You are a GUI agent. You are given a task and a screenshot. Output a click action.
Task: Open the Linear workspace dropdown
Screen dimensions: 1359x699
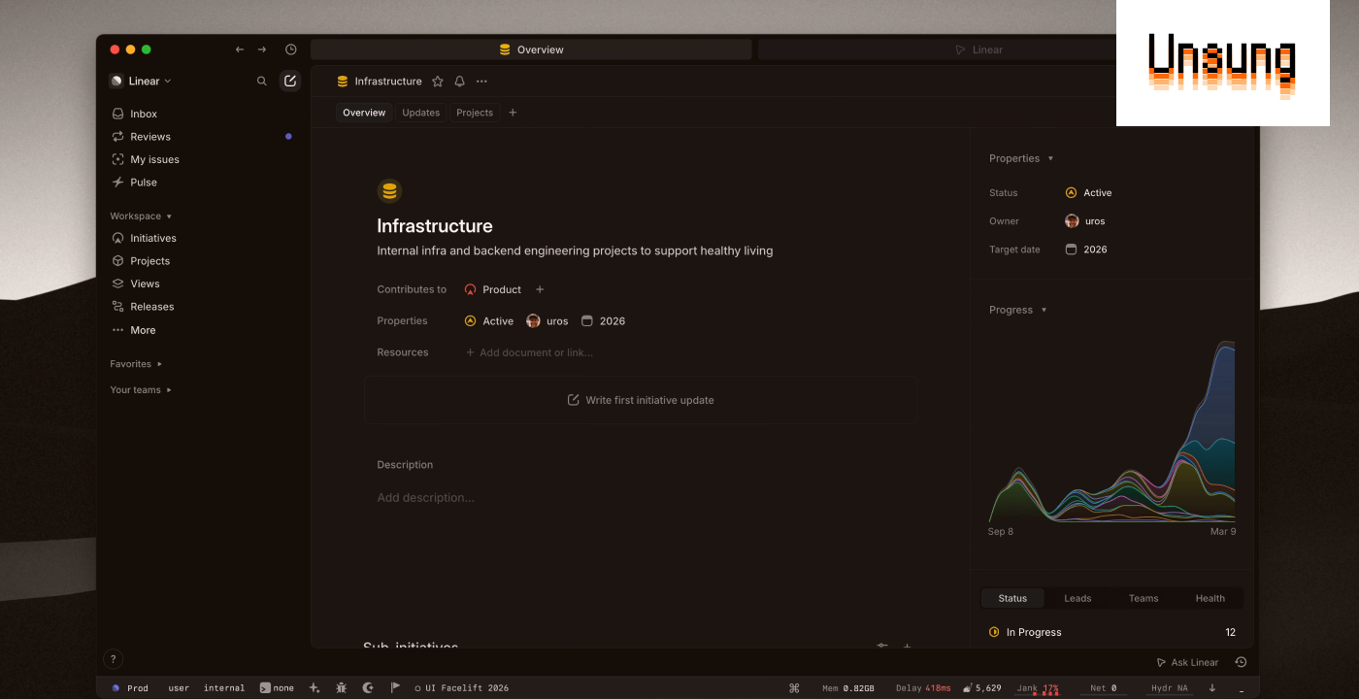[x=143, y=81]
